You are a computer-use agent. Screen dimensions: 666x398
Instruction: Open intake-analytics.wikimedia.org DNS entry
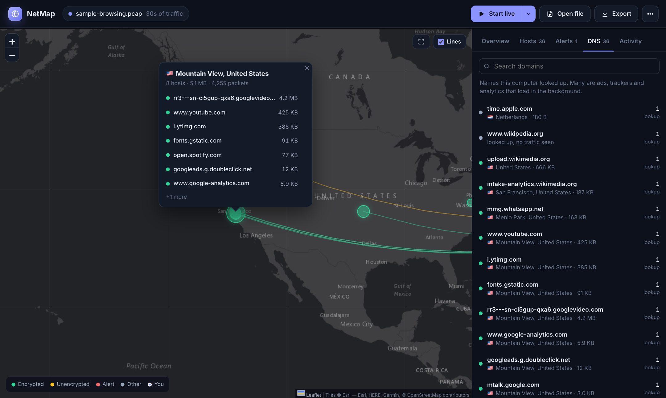pos(569,188)
